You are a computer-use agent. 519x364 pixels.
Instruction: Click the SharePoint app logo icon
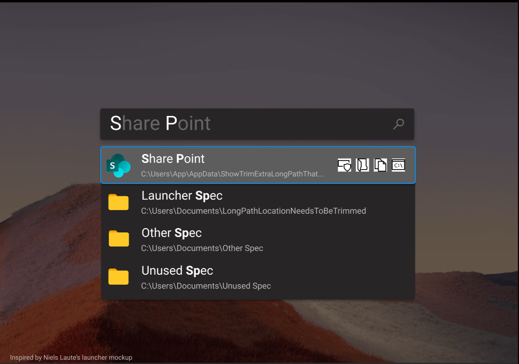tap(118, 165)
